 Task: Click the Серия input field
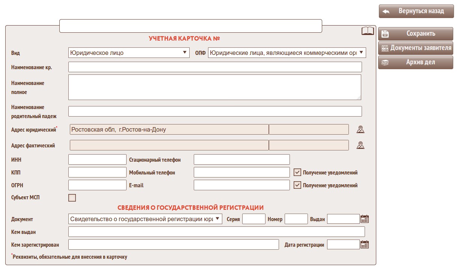(254, 219)
